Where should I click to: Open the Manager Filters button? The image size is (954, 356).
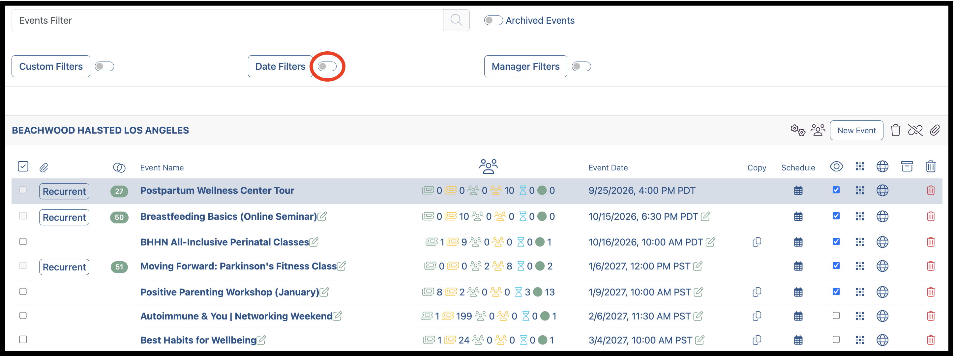click(x=525, y=66)
